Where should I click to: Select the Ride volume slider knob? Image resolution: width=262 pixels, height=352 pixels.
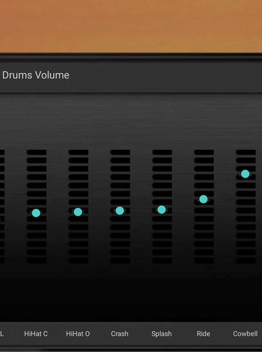pyautogui.click(x=203, y=199)
